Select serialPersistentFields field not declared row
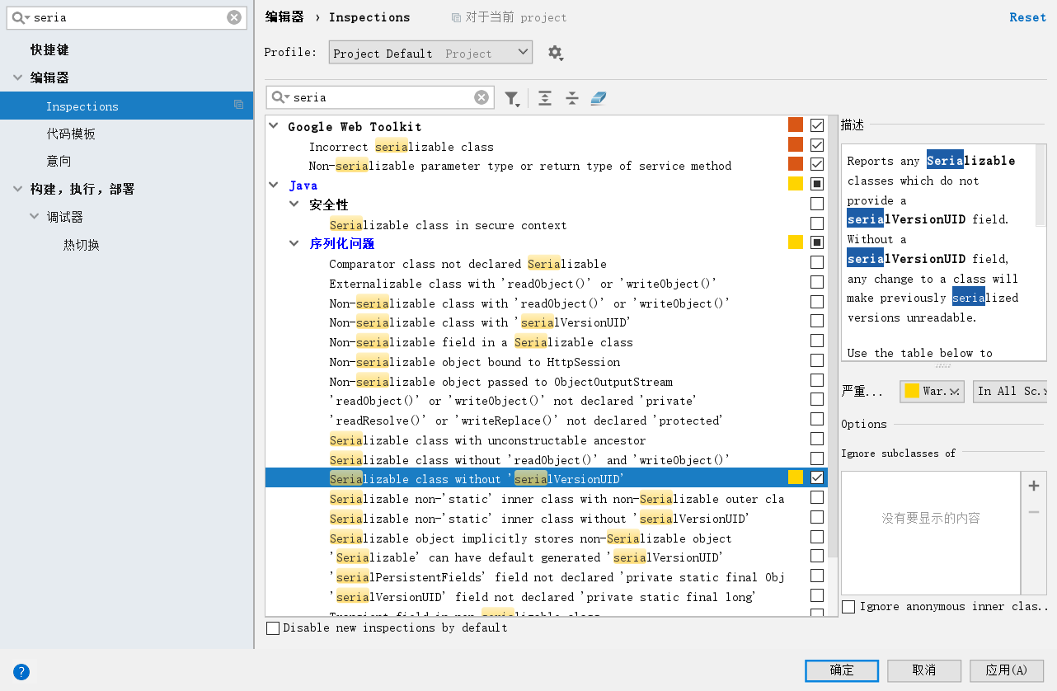Image resolution: width=1057 pixels, height=691 pixels. 557,577
